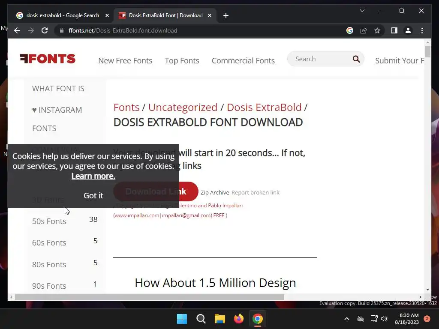Click the browser forward arrow
439x329 pixels.
(x=31, y=30)
